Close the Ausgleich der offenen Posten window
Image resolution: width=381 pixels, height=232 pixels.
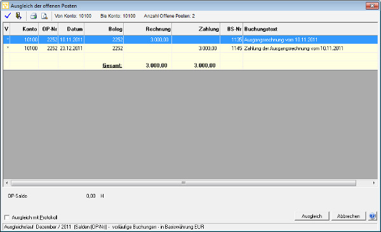click(x=372, y=6)
